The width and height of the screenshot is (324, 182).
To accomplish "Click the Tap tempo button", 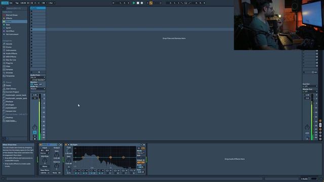I will coord(17,3).
